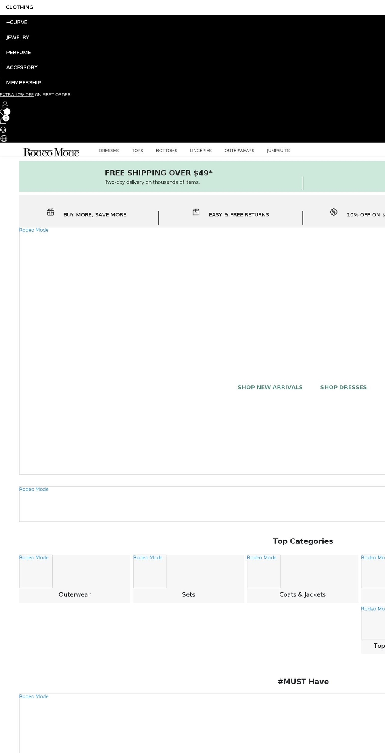Click the EASY & FREE RETURNS text

click(239, 215)
